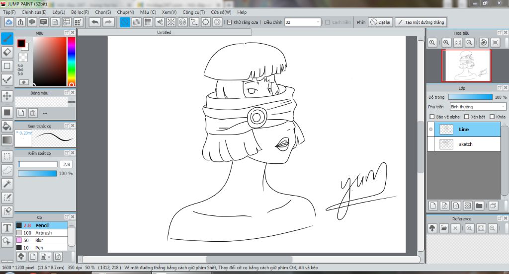
Task: Open the Tệp(F) menu
Action: (9, 12)
